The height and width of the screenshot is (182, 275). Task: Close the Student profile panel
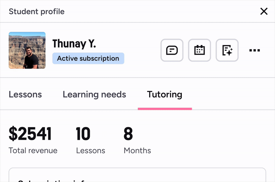click(264, 11)
